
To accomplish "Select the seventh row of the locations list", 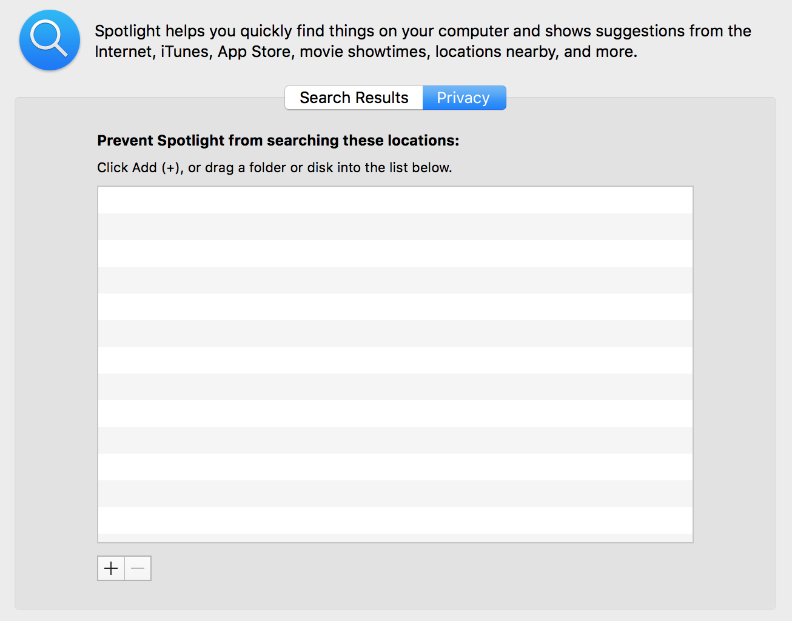I will pyautogui.click(x=395, y=360).
